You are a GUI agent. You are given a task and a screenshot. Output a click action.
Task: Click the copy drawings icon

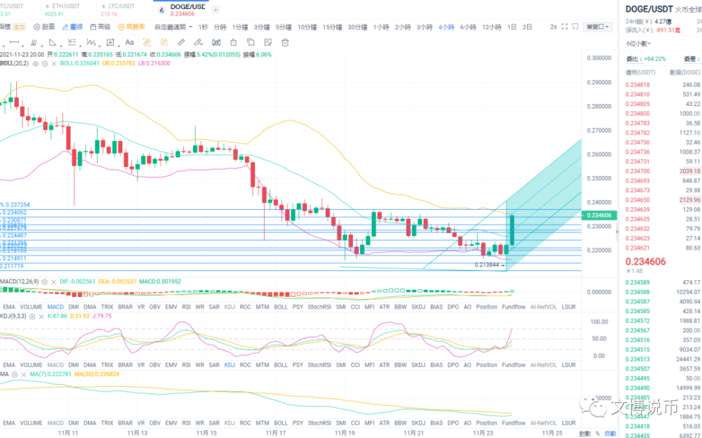[251, 43]
